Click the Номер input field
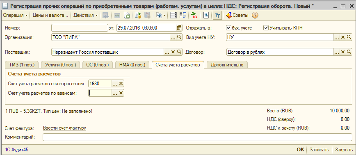The height and width of the screenshot is (155, 356). click(x=80, y=28)
